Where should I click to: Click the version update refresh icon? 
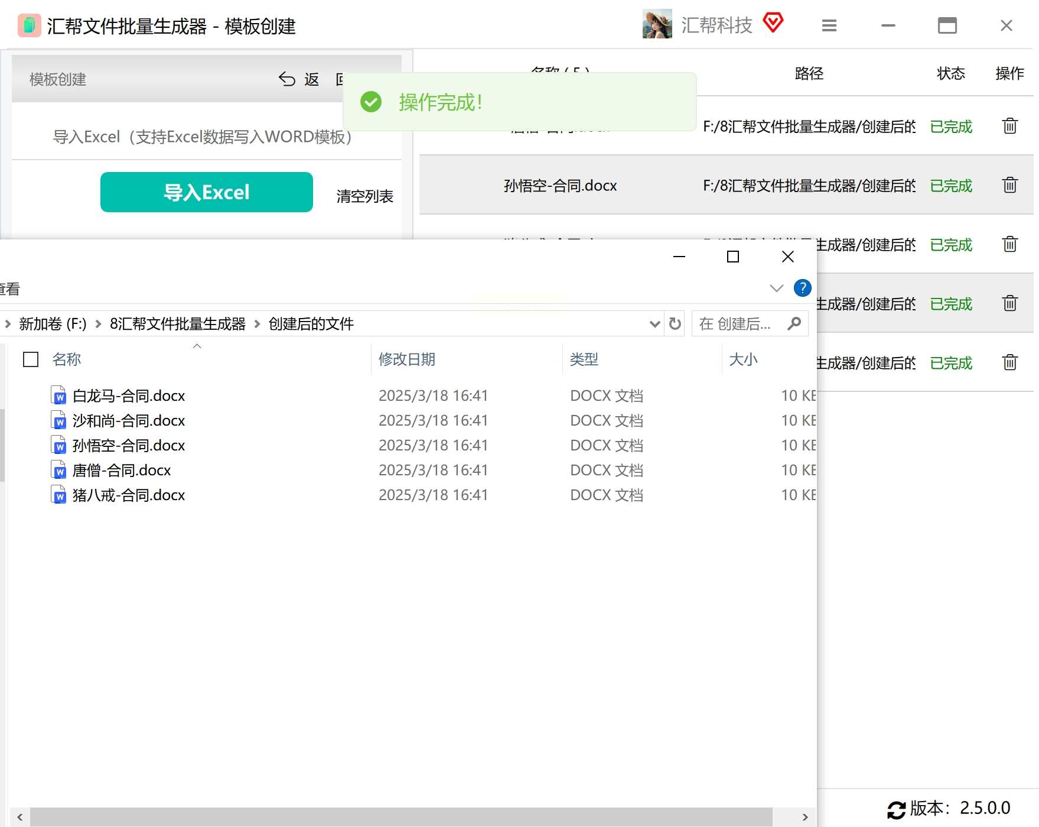(896, 809)
